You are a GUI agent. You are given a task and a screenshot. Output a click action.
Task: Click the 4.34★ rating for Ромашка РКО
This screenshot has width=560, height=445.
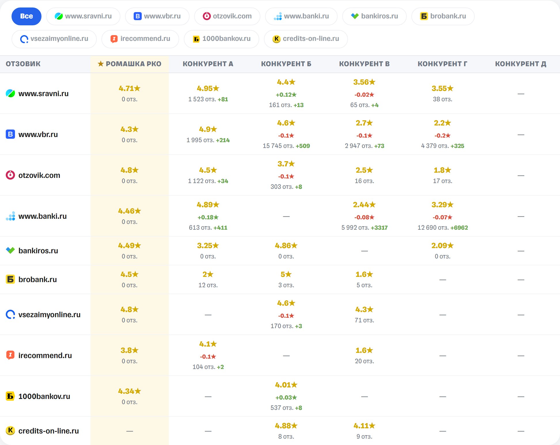click(130, 391)
